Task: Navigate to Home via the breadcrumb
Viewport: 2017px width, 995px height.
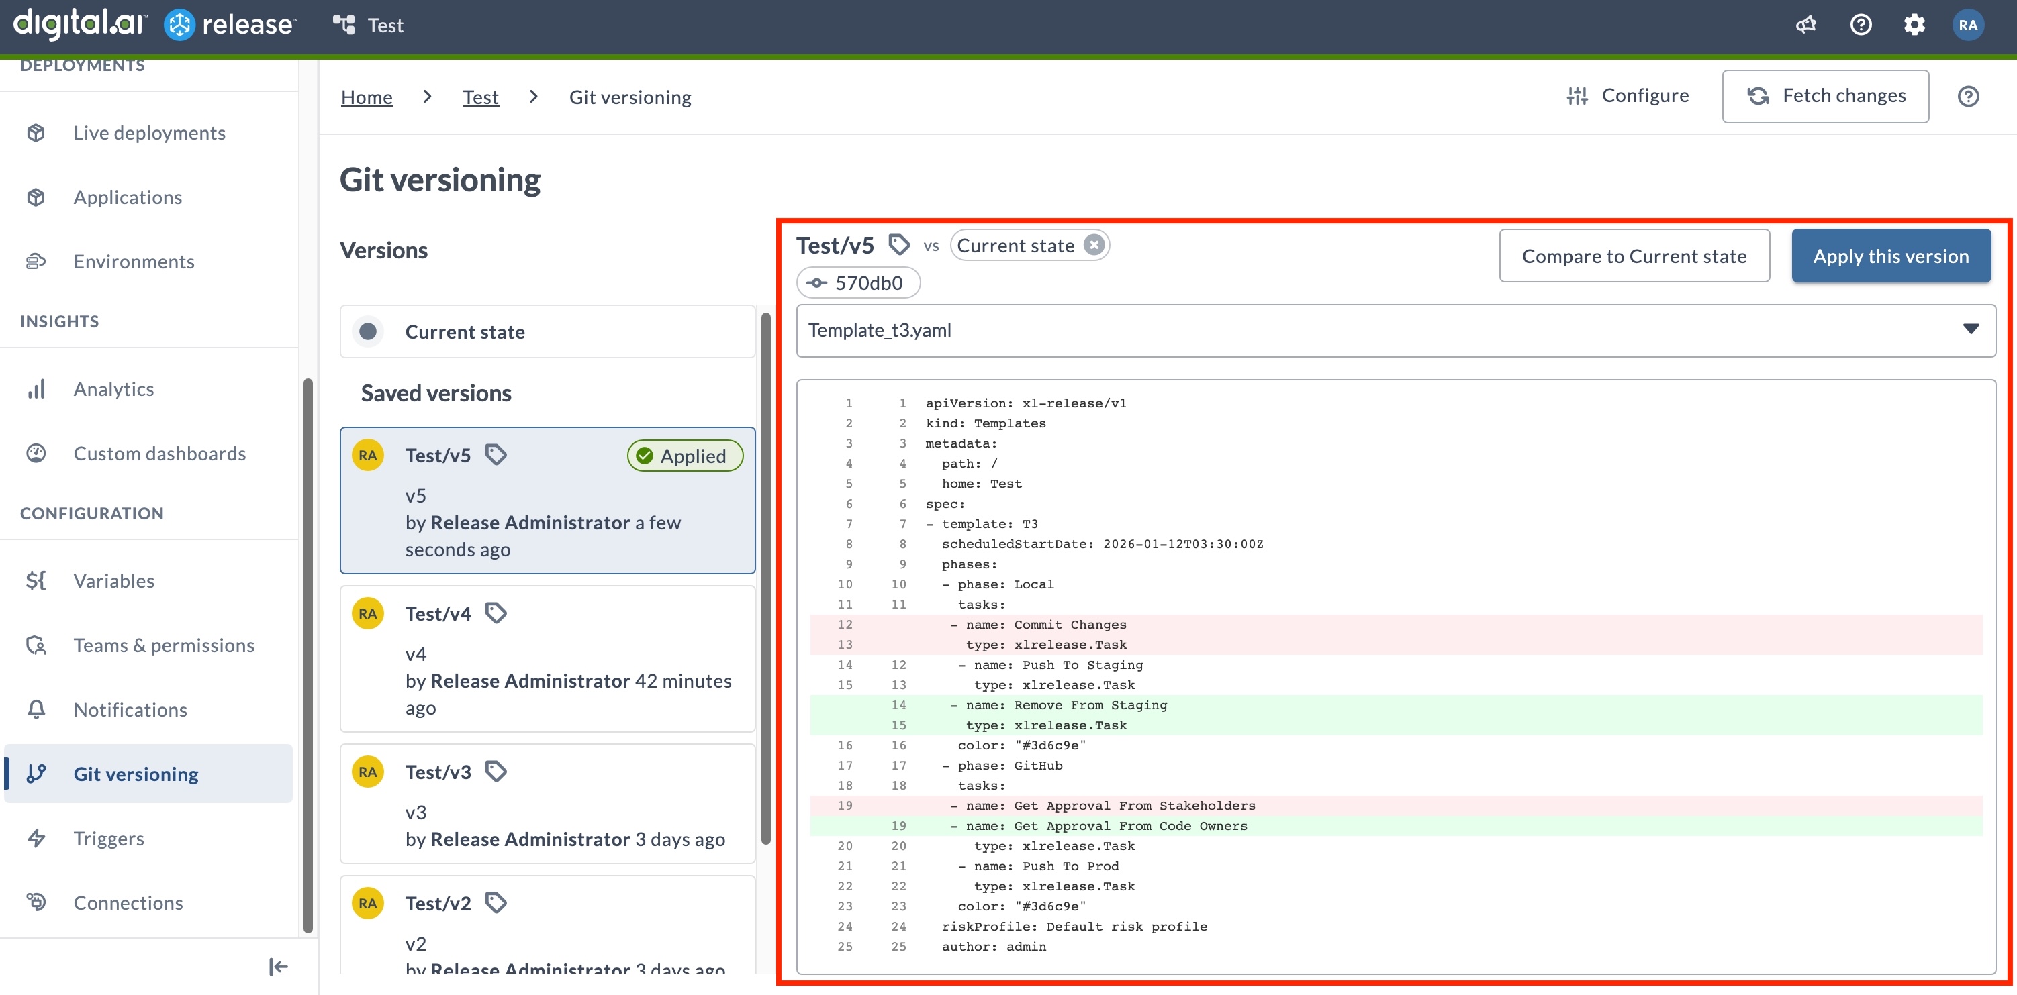Action: [x=366, y=96]
